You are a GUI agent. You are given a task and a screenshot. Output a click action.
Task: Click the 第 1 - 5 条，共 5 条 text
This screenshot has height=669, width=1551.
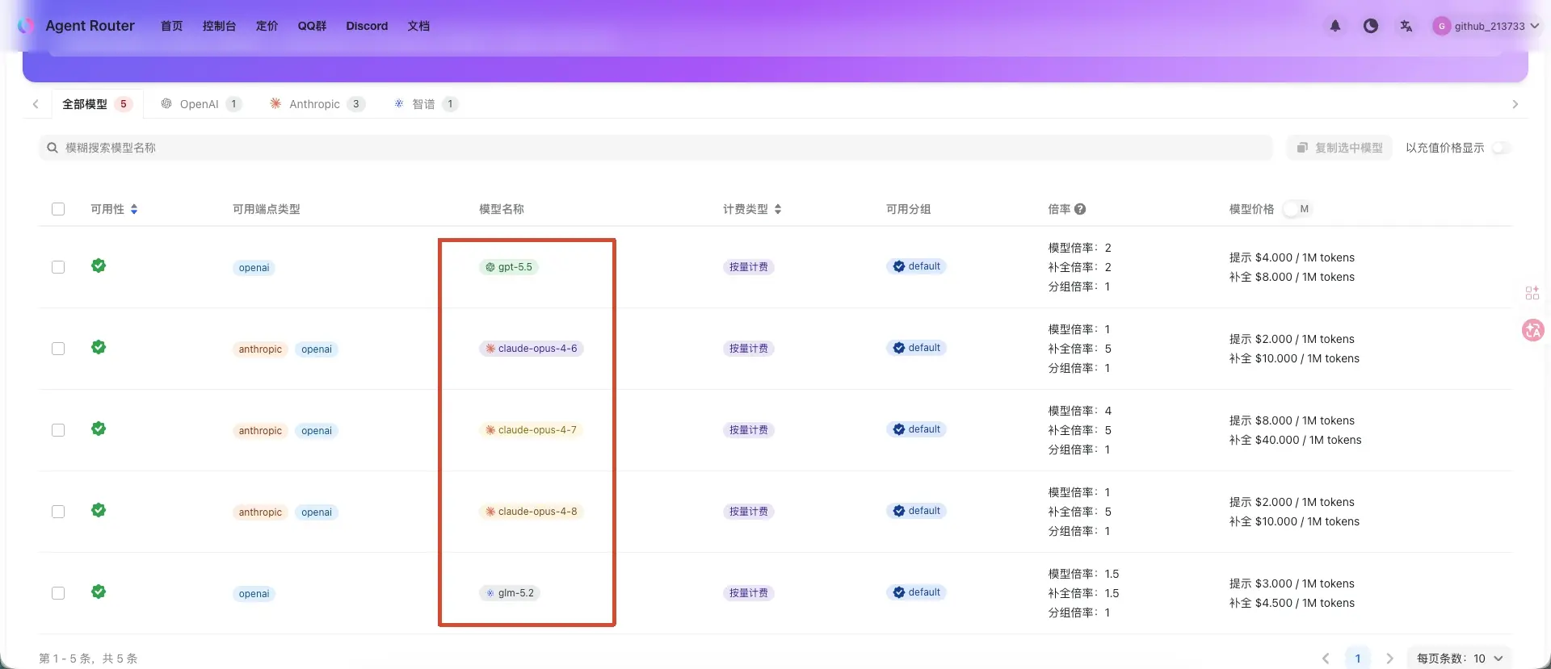tap(88, 659)
